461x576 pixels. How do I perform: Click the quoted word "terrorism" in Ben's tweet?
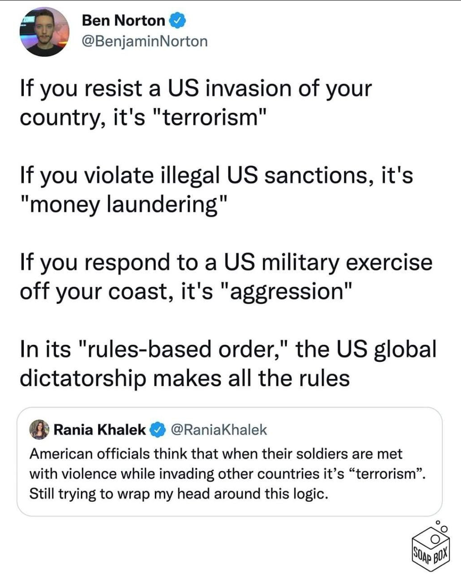pos(212,117)
